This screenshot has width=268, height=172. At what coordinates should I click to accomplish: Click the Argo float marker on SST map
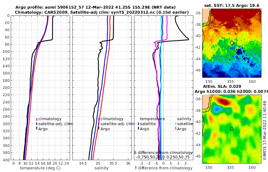tap(232, 43)
